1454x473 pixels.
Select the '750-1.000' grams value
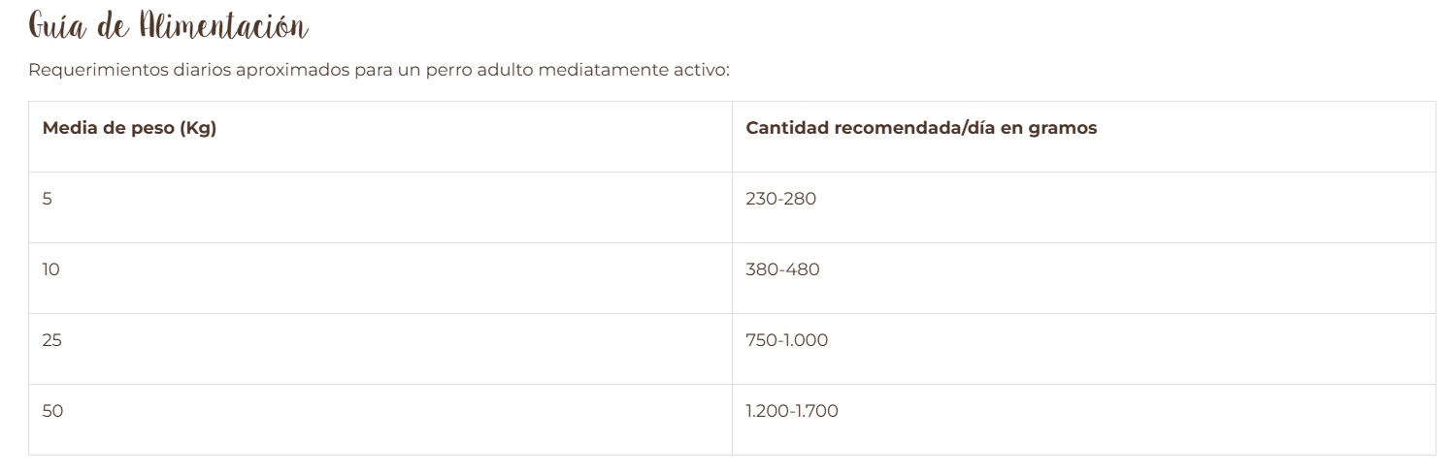(x=787, y=340)
